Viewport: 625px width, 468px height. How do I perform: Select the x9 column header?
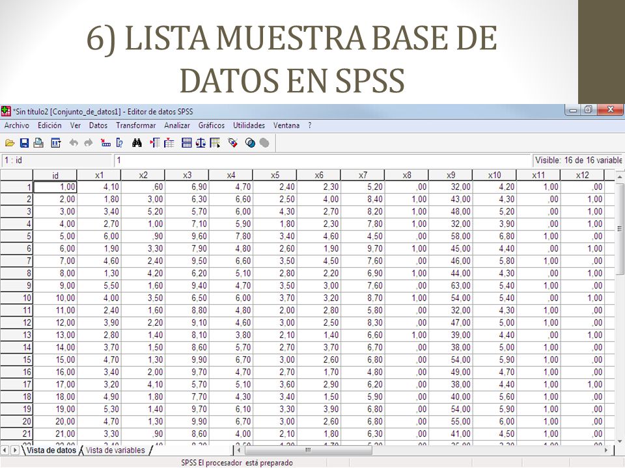click(451, 175)
